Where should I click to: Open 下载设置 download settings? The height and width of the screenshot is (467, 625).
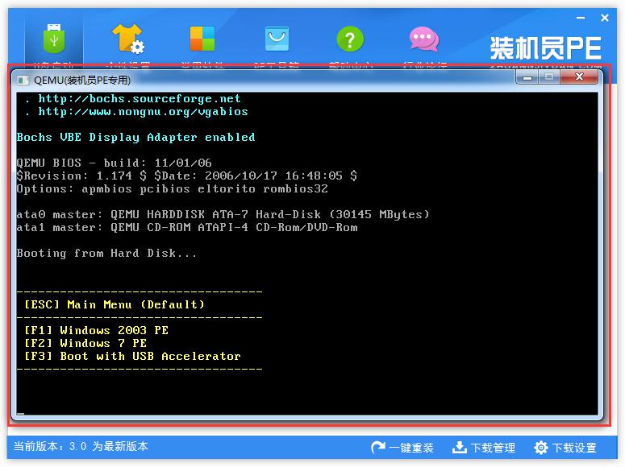point(565,448)
